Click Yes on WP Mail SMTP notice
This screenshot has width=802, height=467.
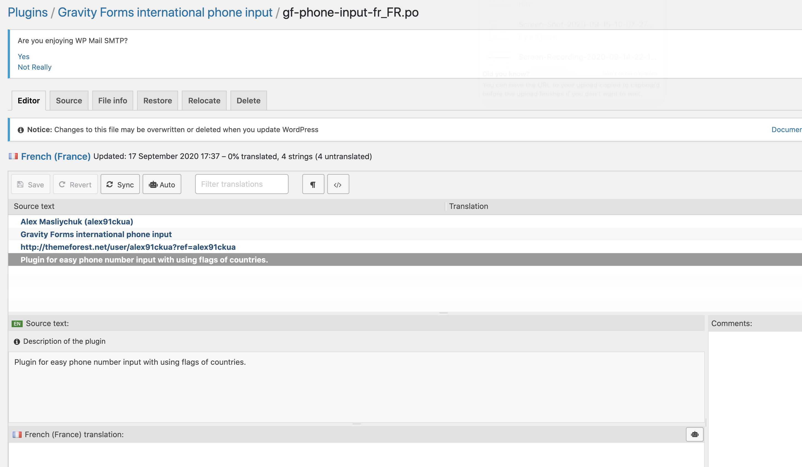[x=23, y=57]
